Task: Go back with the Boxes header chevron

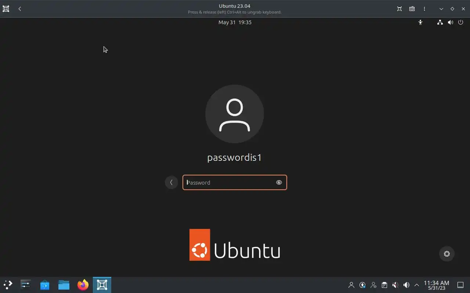Action: pos(20,9)
